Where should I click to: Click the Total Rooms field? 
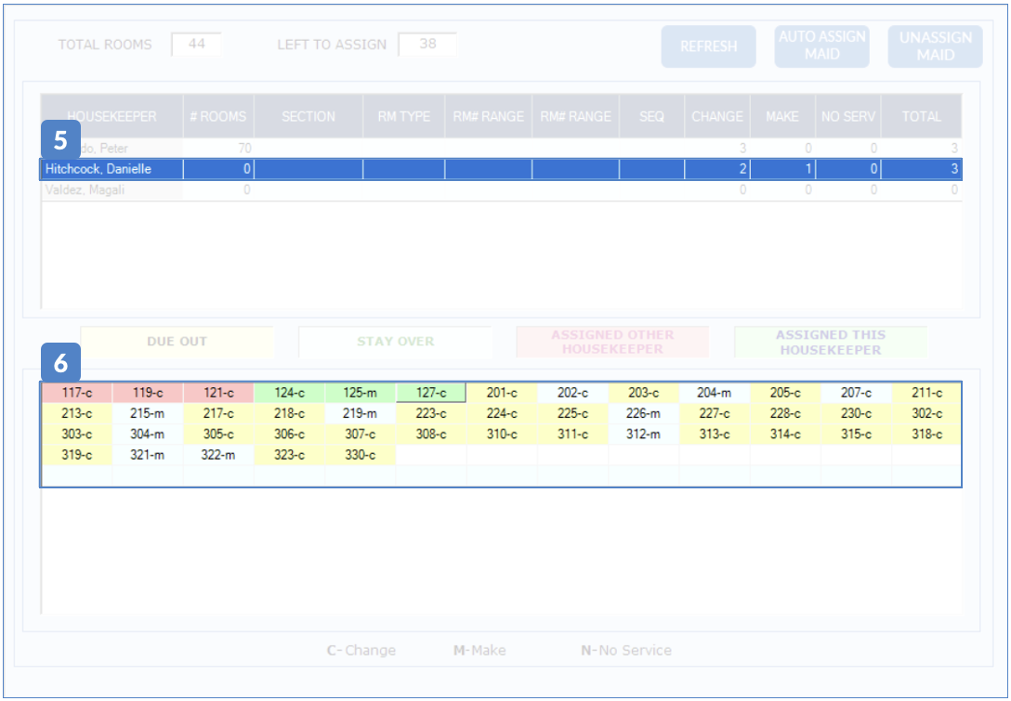point(196,44)
